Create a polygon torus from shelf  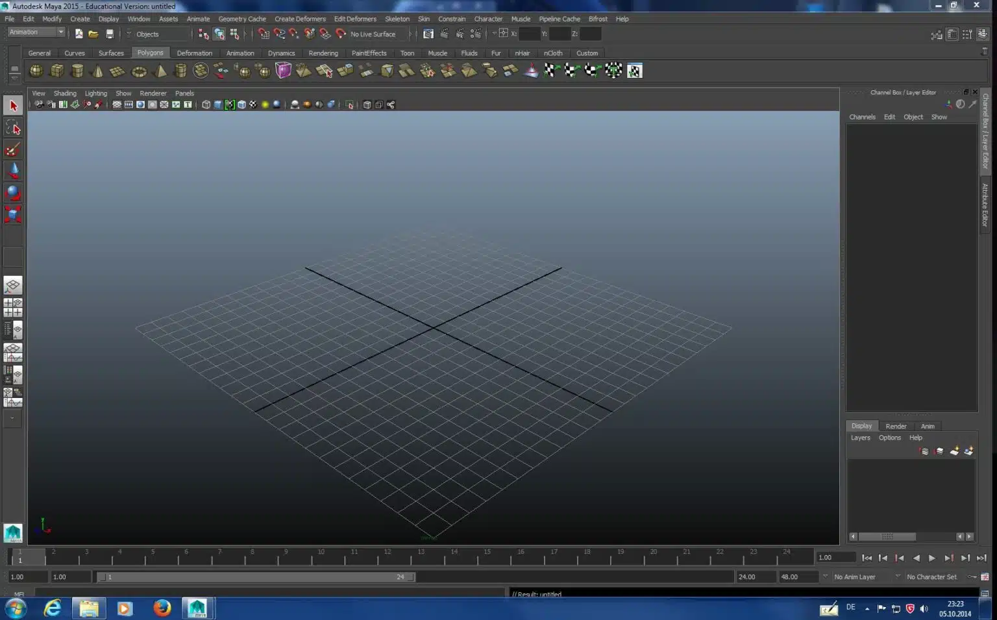pos(139,71)
